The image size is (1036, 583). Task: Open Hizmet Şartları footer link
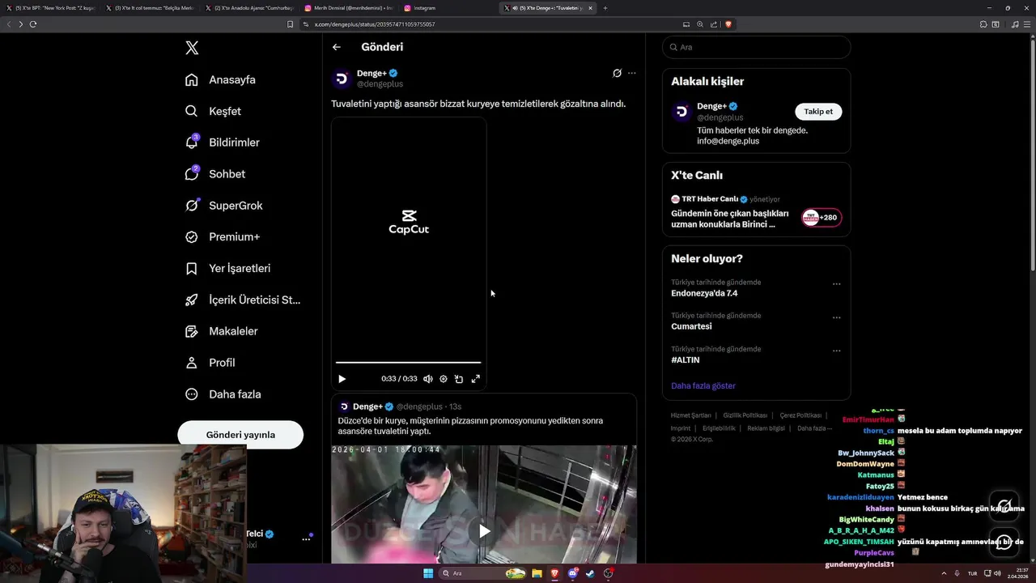[691, 415]
